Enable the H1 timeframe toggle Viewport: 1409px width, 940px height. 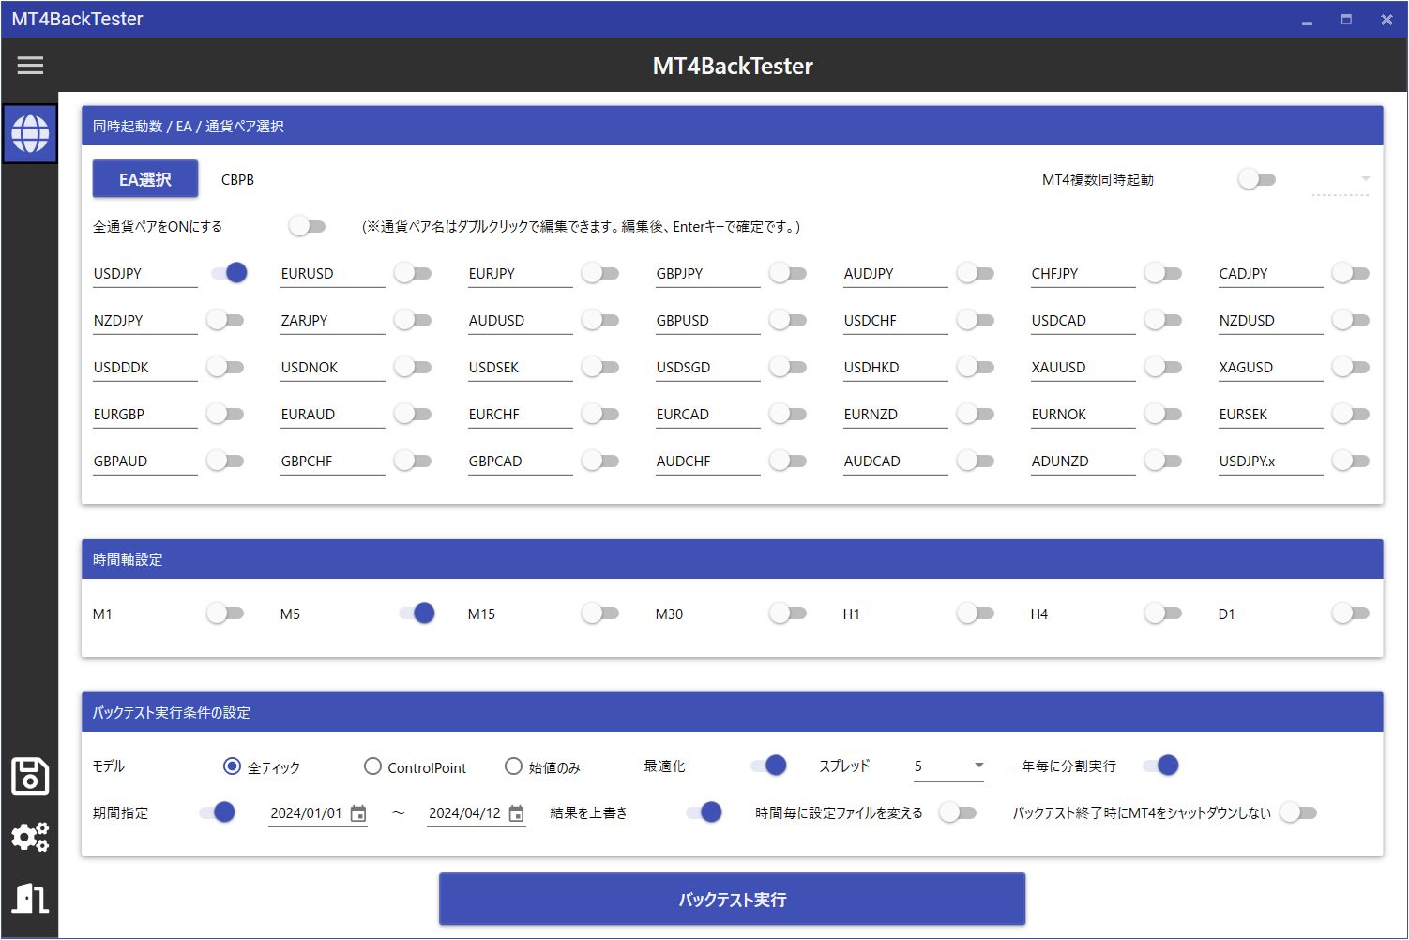click(976, 614)
